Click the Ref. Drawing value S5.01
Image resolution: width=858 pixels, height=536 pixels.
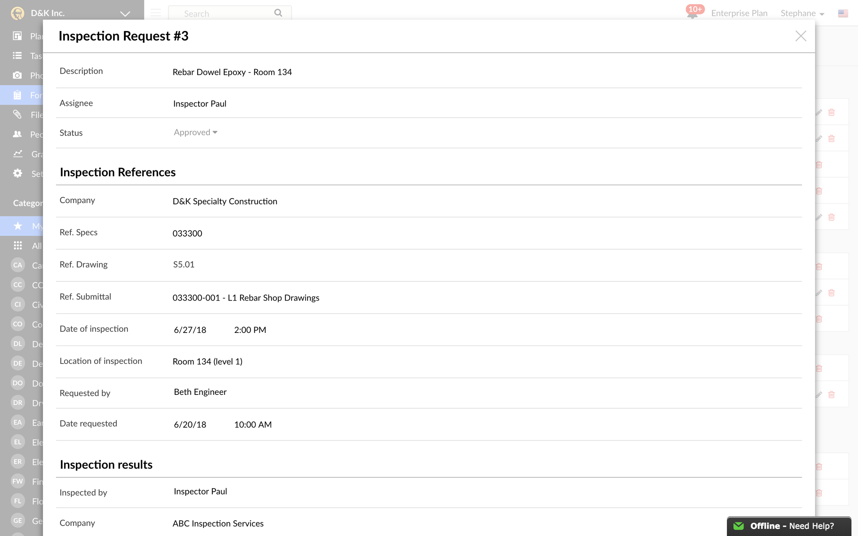point(183,265)
